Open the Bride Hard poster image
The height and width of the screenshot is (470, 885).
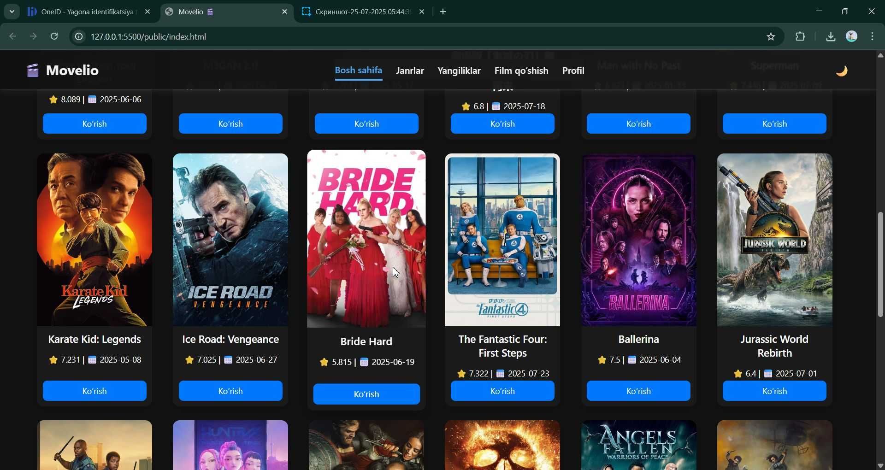[366, 239]
